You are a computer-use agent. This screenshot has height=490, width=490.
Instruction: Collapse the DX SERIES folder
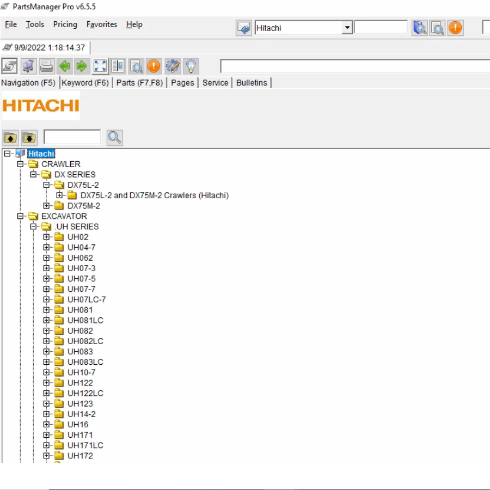pyautogui.click(x=33, y=174)
